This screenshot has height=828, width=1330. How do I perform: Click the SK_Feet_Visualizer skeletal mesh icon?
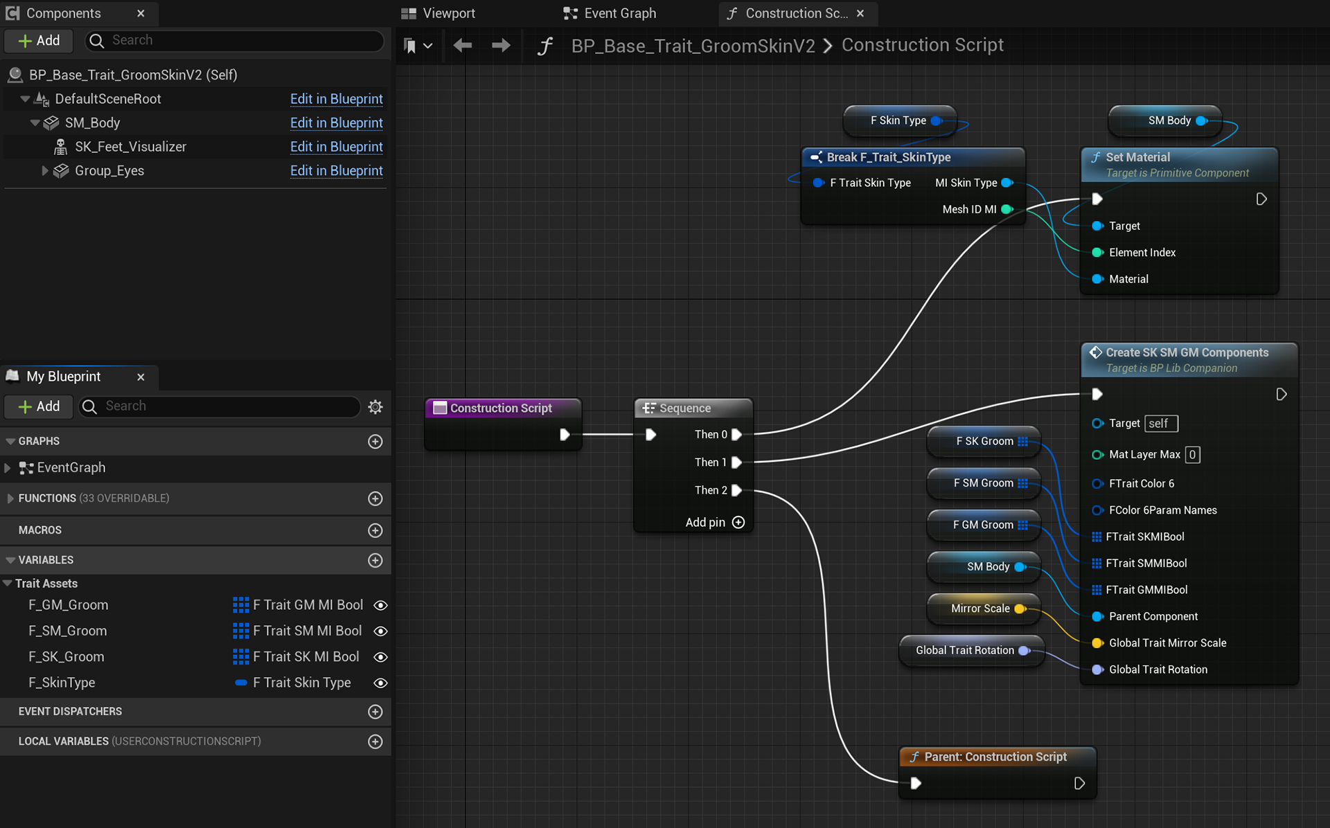tap(61, 147)
